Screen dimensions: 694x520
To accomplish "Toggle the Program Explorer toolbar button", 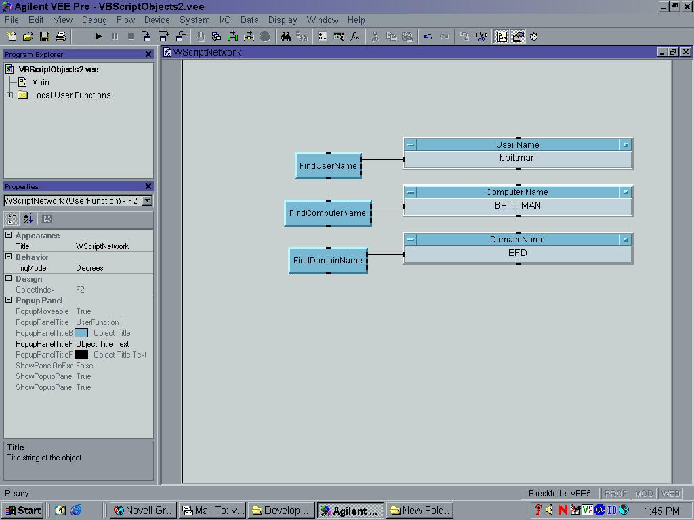I will click(502, 37).
